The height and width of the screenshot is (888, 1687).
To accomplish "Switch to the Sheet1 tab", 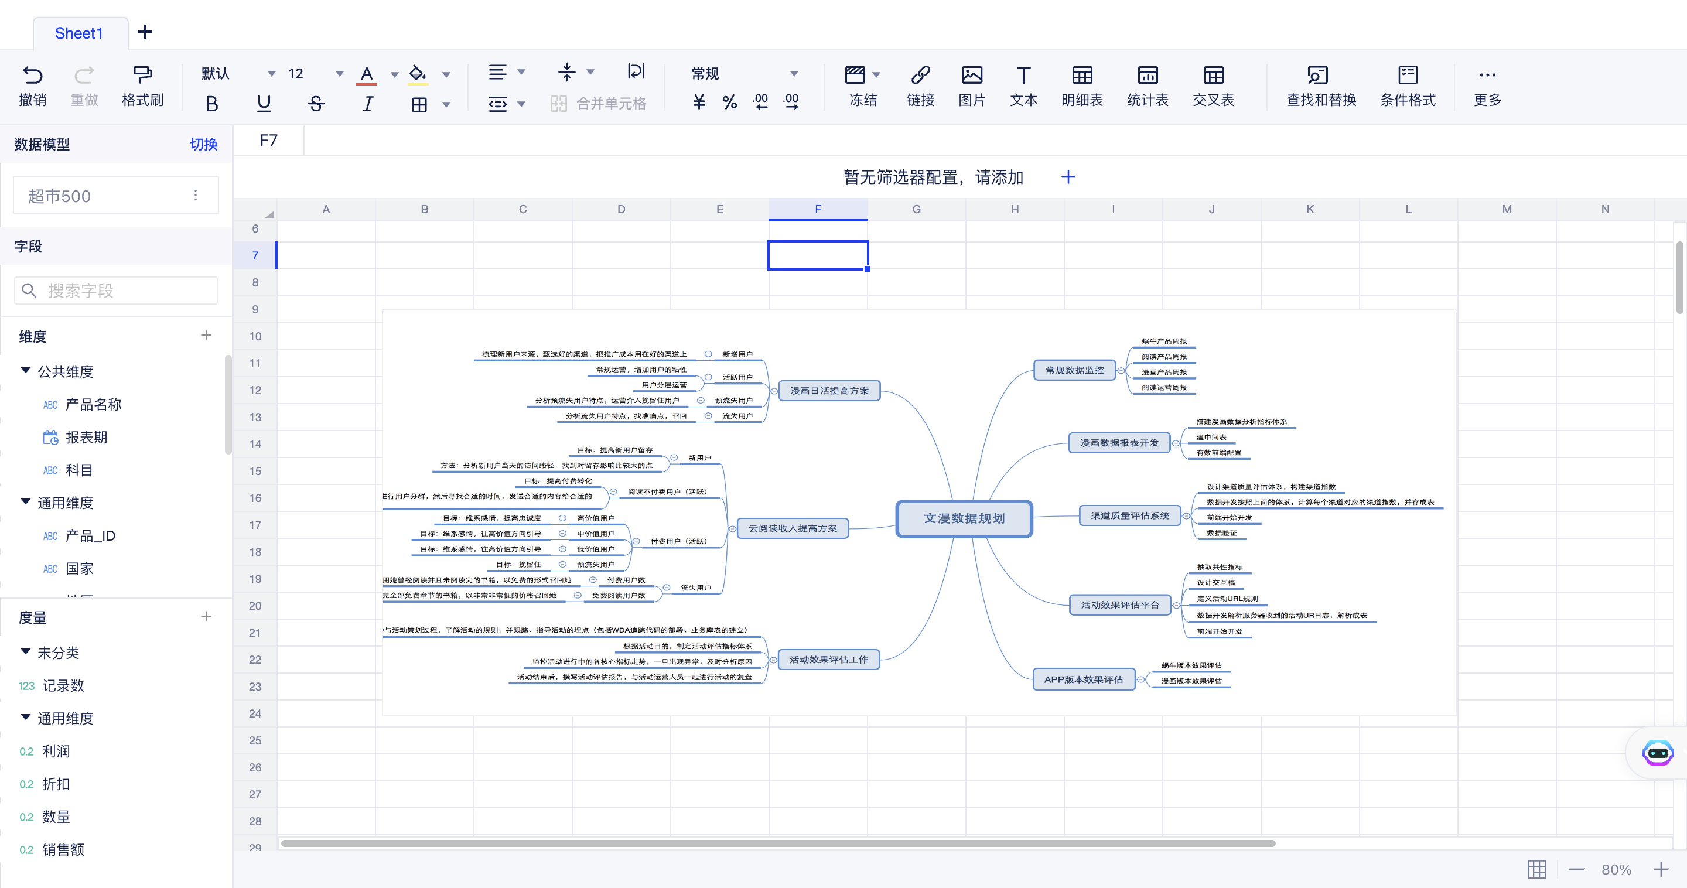I will [x=78, y=33].
